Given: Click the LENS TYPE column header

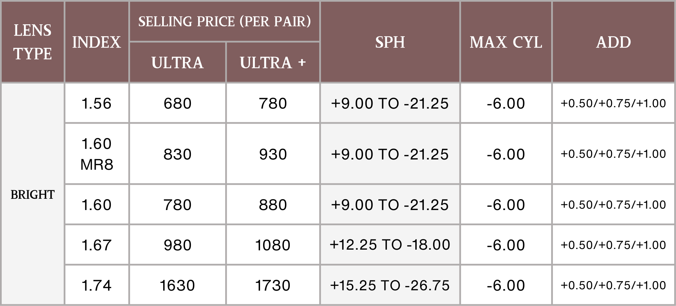Looking at the screenshot, I should tap(32, 42).
